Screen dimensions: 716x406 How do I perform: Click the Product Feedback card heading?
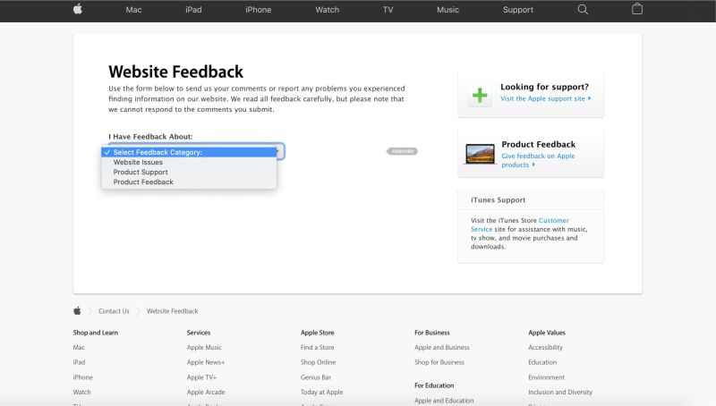point(539,144)
